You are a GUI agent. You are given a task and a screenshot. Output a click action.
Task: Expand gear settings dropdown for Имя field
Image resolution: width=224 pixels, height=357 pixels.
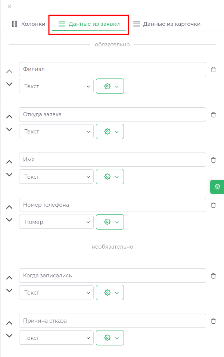coord(110,177)
